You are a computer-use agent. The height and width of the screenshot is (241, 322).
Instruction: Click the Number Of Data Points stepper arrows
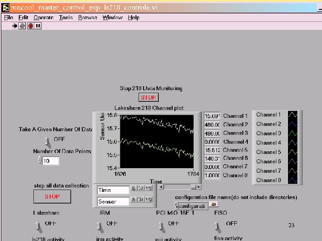pyautogui.click(x=40, y=160)
